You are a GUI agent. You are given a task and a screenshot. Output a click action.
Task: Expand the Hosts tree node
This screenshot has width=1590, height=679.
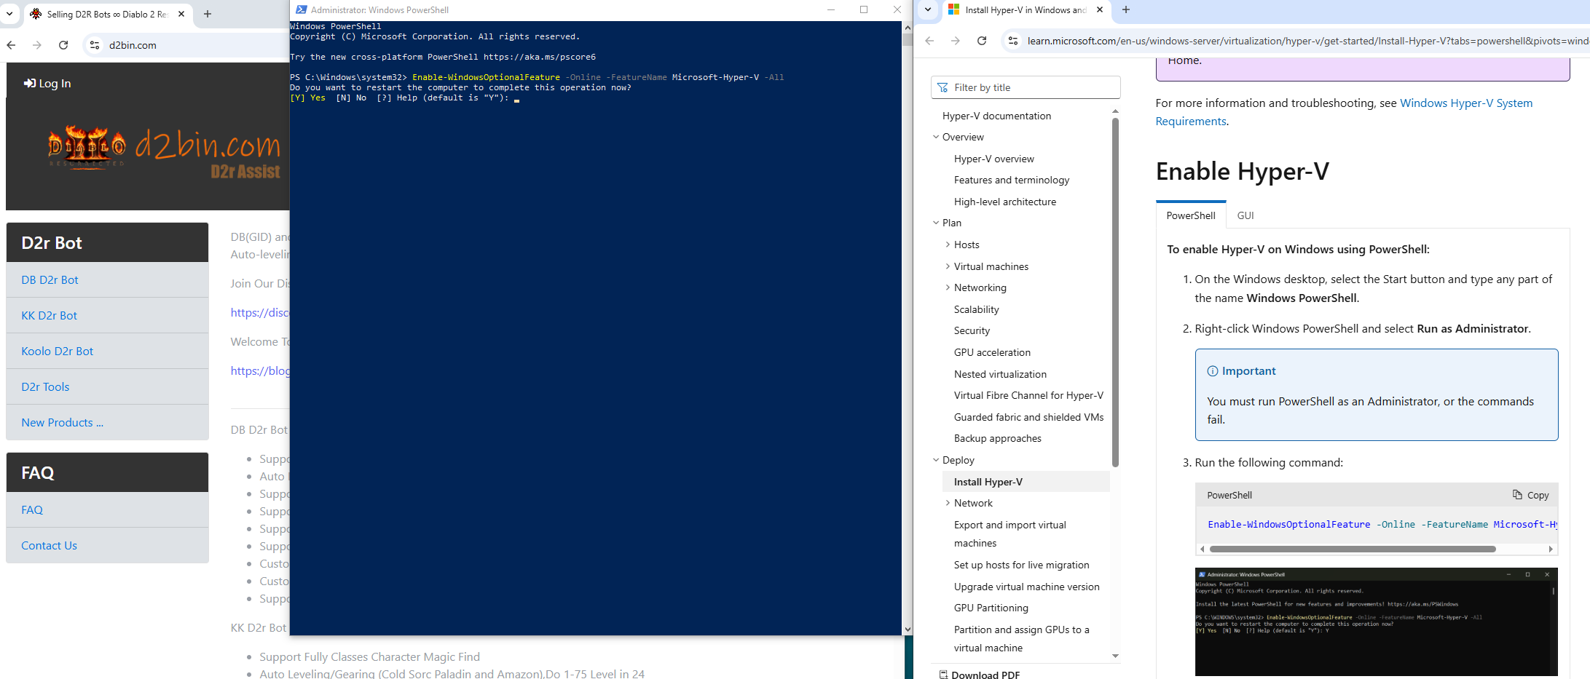pyautogui.click(x=948, y=245)
